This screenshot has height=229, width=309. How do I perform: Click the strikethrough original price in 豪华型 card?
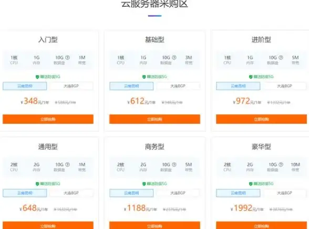(x=281, y=209)
